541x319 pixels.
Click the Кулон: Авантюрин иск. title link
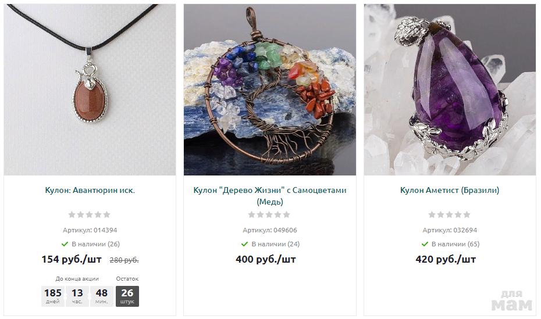coord(90,190)
